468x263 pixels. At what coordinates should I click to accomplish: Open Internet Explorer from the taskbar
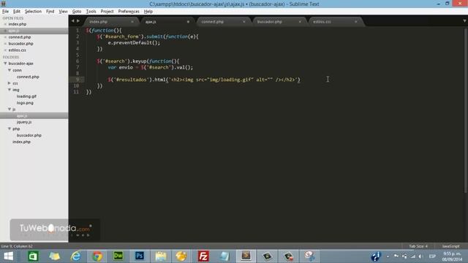(76, 256)
